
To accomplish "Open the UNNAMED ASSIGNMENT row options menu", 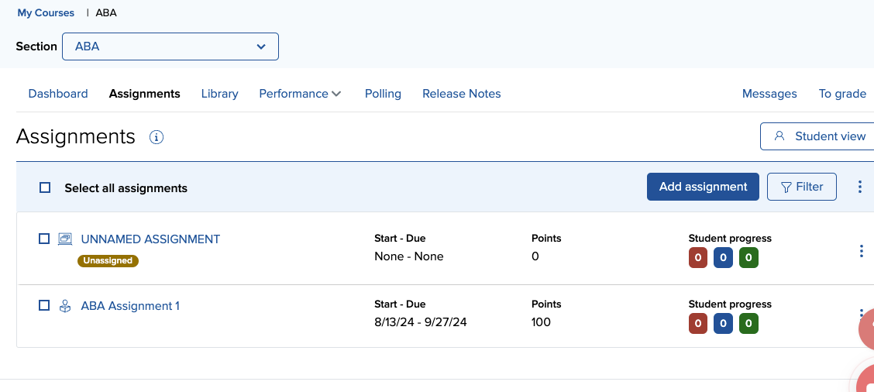I will tap(861, 251).
